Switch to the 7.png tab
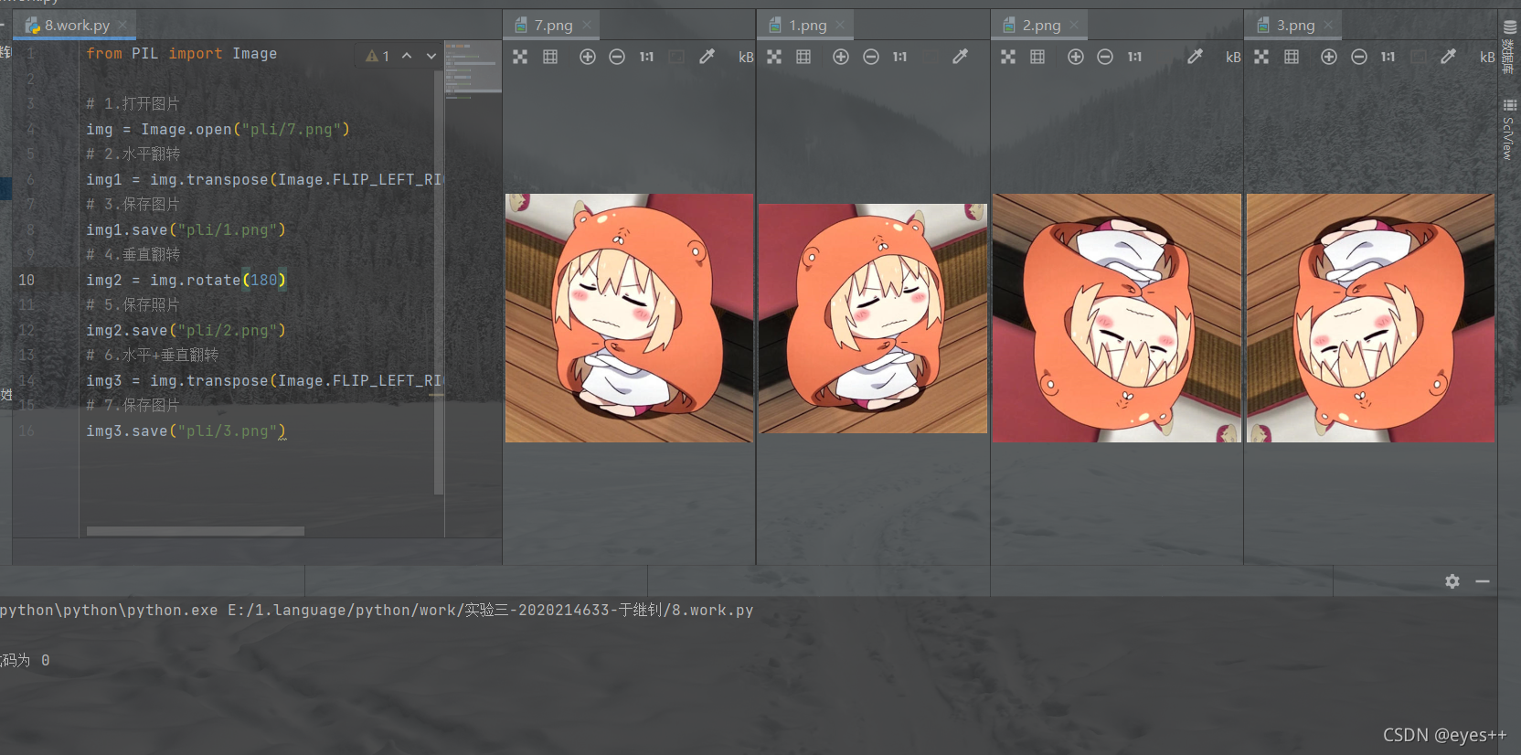 [x=553, y=26]
